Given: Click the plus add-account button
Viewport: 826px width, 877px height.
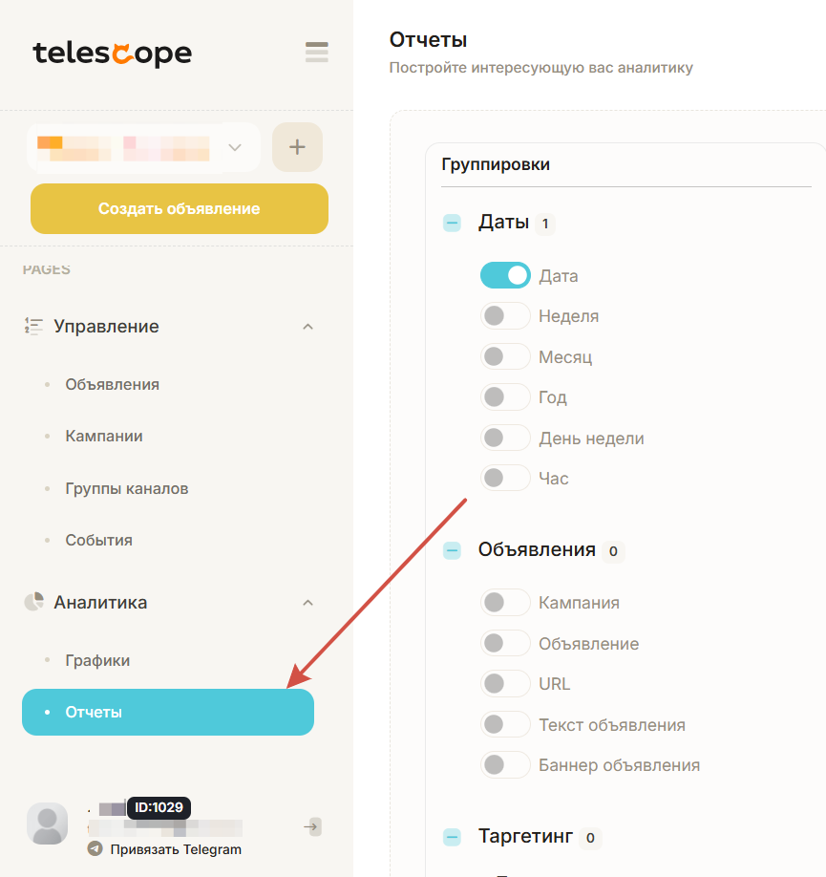Looking at the screenshot, I should coord(297,147).
